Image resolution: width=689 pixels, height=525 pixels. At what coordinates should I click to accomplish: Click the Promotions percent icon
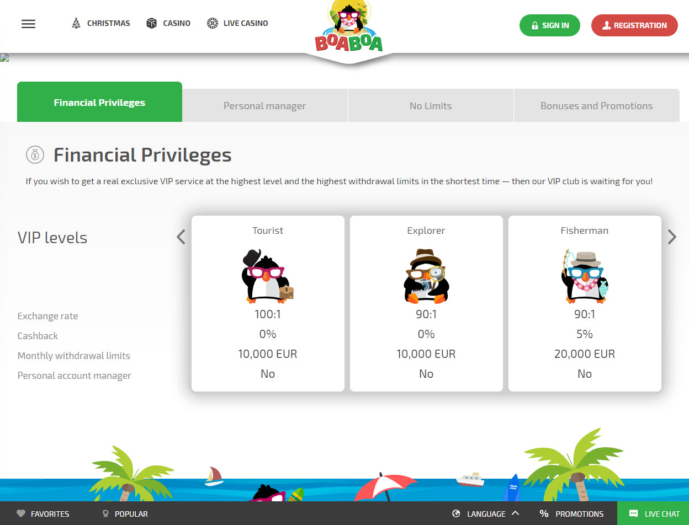point(544,513)
